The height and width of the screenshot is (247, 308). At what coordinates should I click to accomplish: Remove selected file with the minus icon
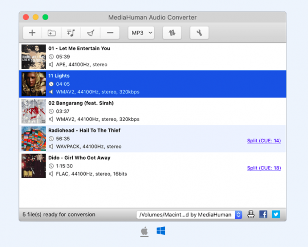110,33
